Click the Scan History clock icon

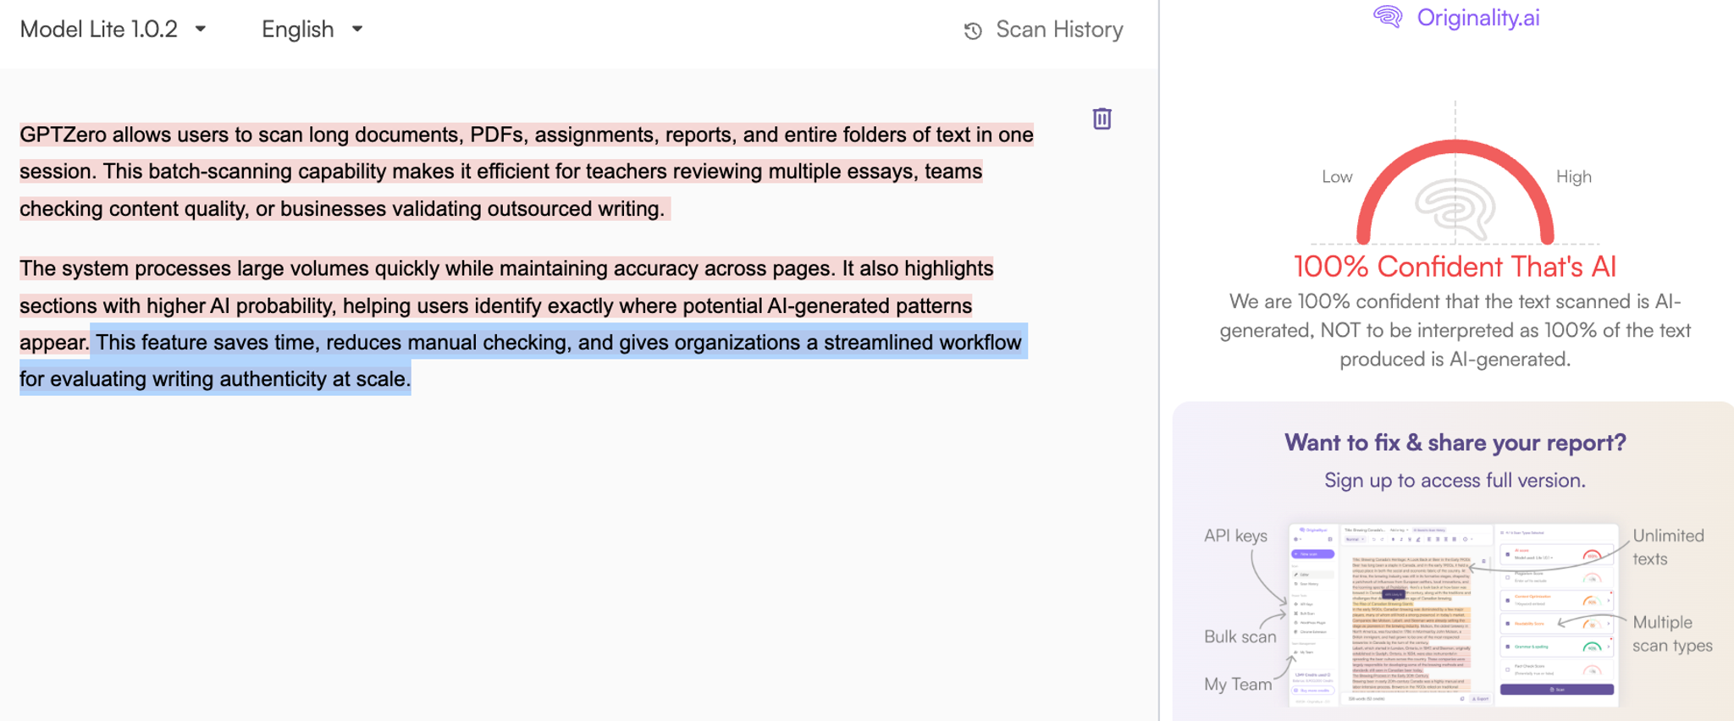pyautogui.click(x=973, y=30)
